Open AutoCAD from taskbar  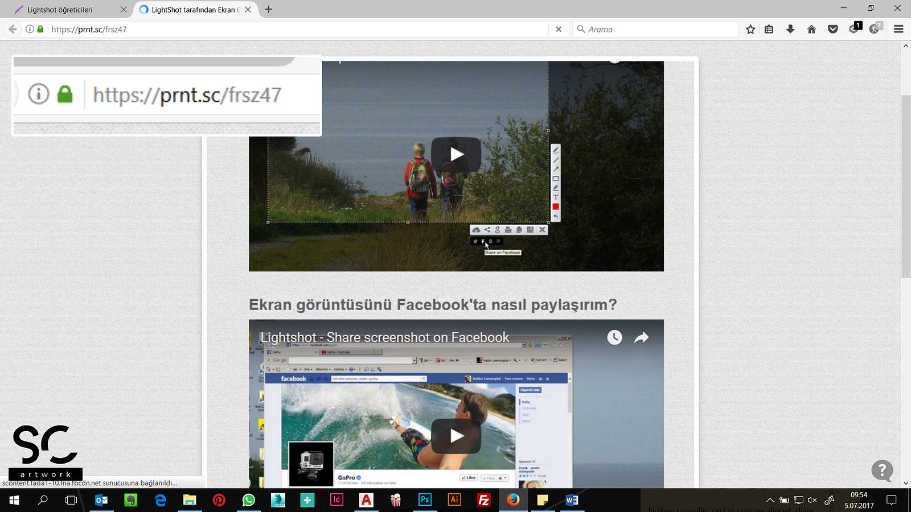[366, 500]
